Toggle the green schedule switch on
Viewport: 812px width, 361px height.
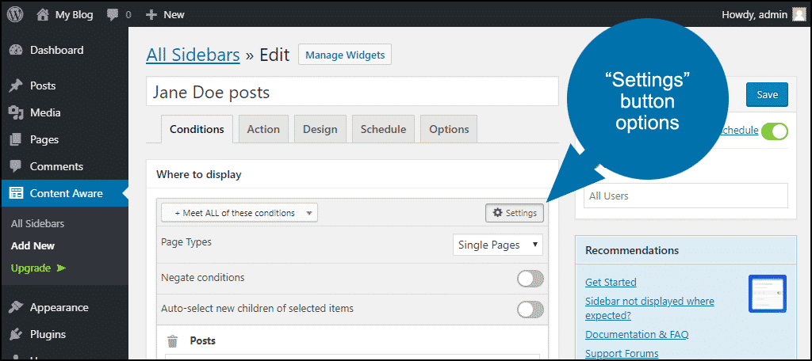pos(775,131)
